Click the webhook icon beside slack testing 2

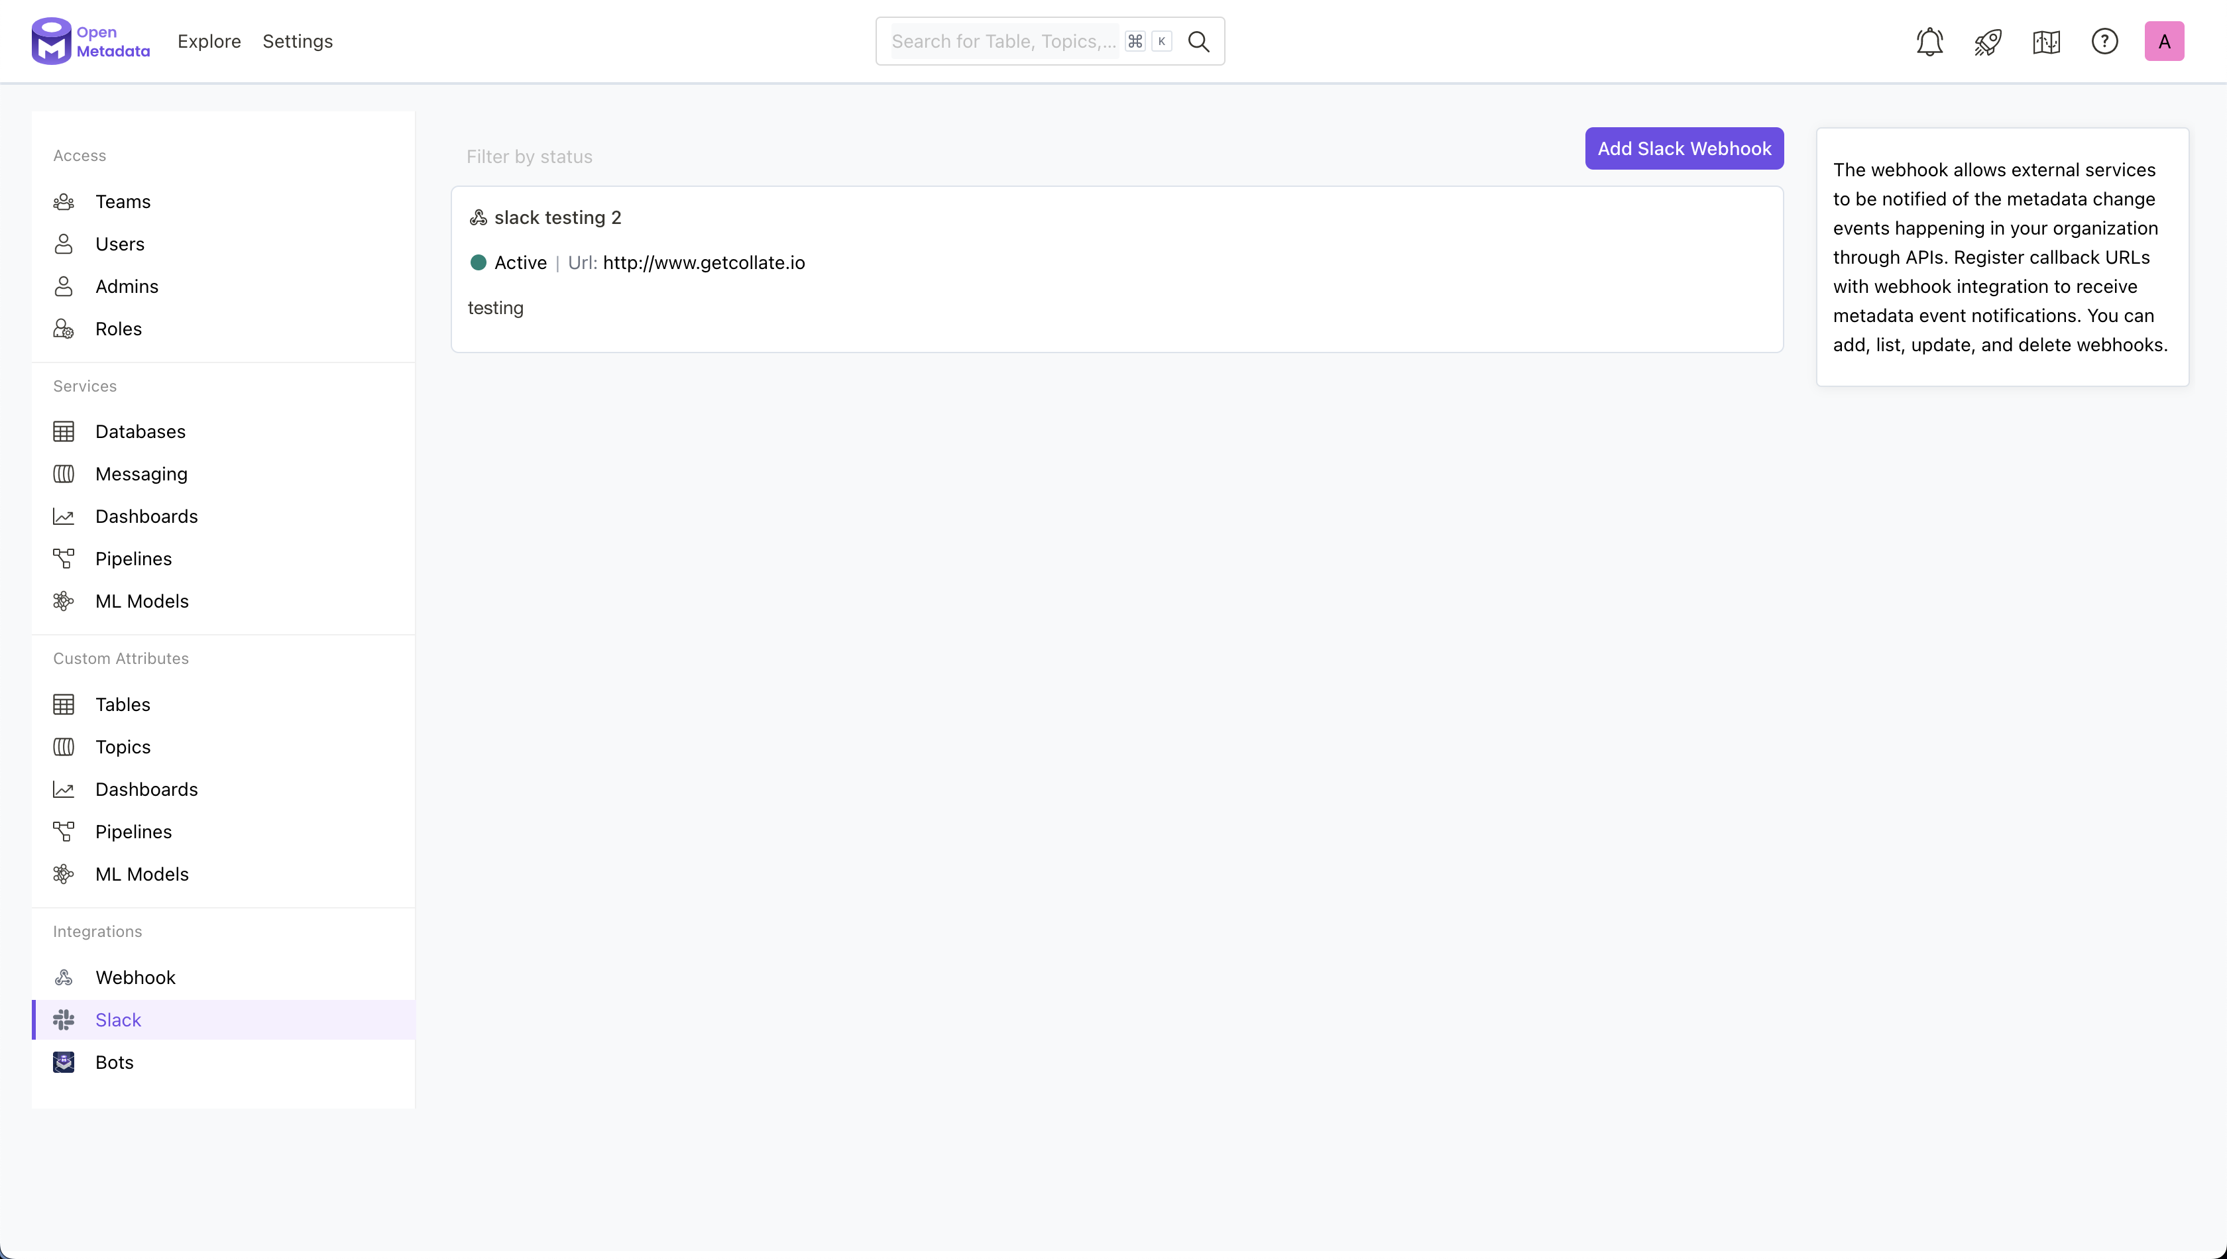[479, 218]
